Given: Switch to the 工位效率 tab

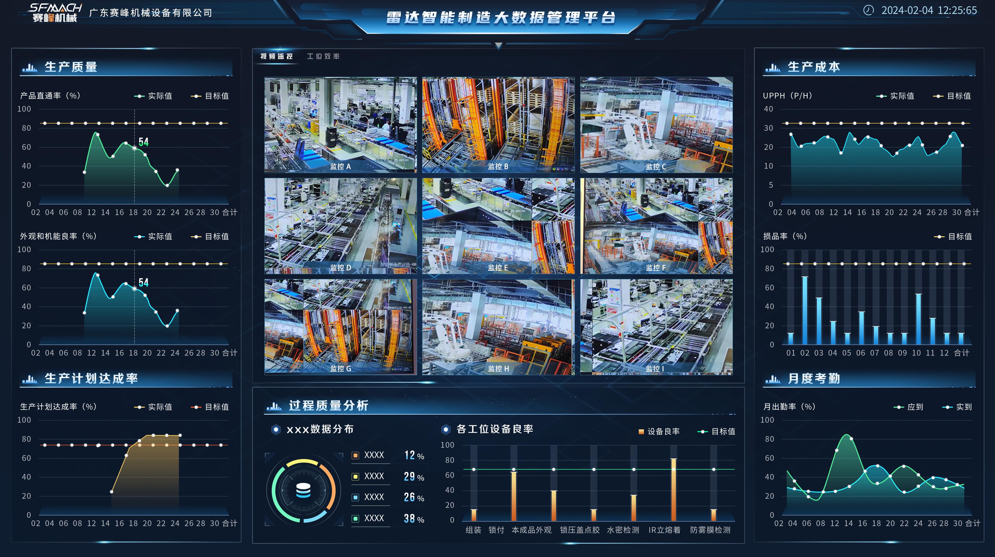Looking at the screenshot, I should (x=323, y=56).
